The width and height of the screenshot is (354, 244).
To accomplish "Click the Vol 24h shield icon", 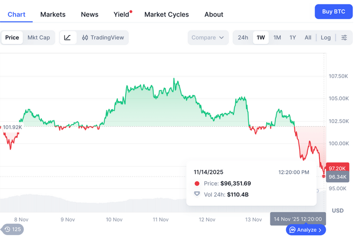I will pos(197,194).
